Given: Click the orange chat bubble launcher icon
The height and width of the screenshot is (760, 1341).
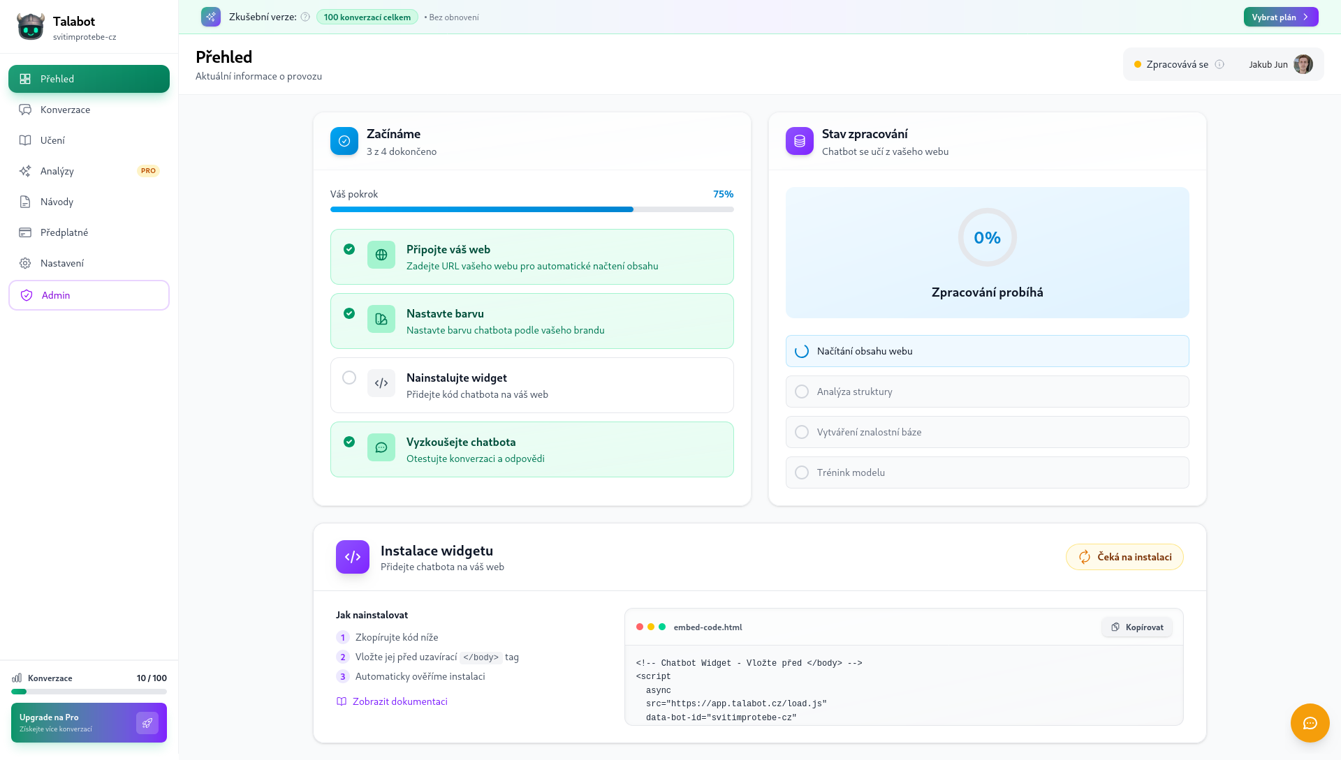Looking at the screenshot, I should pos(1310,723).
